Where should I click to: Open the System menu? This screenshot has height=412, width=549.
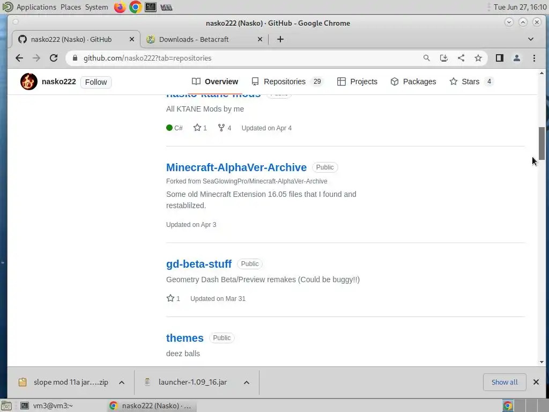click(x=97, y=7)
